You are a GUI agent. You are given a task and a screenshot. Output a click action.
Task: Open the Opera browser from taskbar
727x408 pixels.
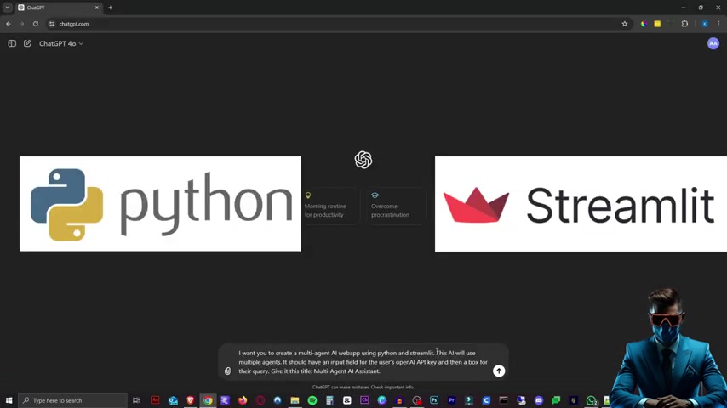(260, 400)
